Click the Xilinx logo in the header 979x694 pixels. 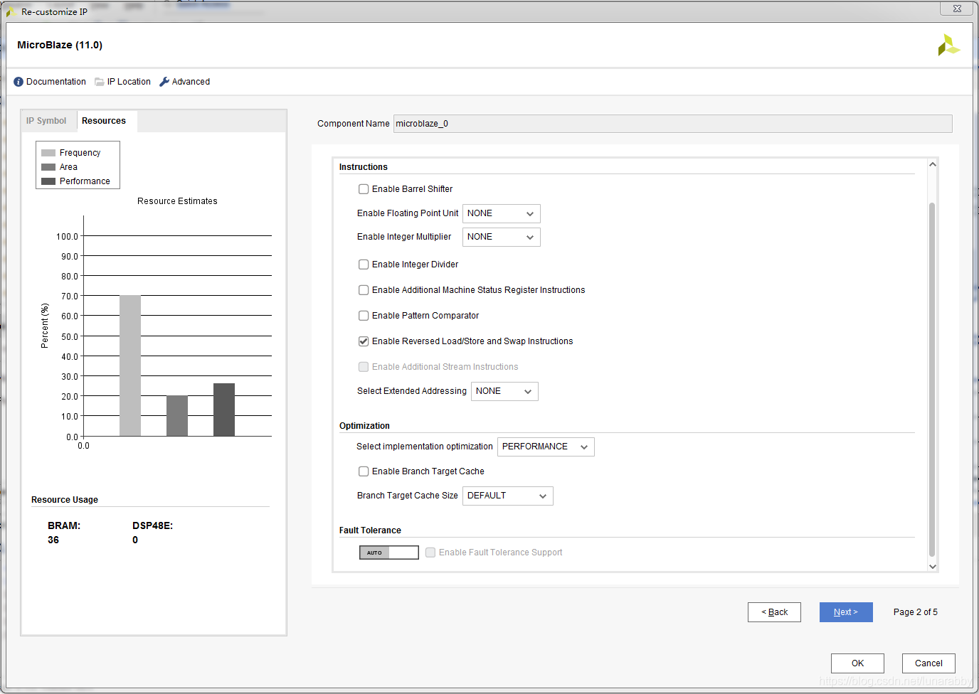(948, 46)
